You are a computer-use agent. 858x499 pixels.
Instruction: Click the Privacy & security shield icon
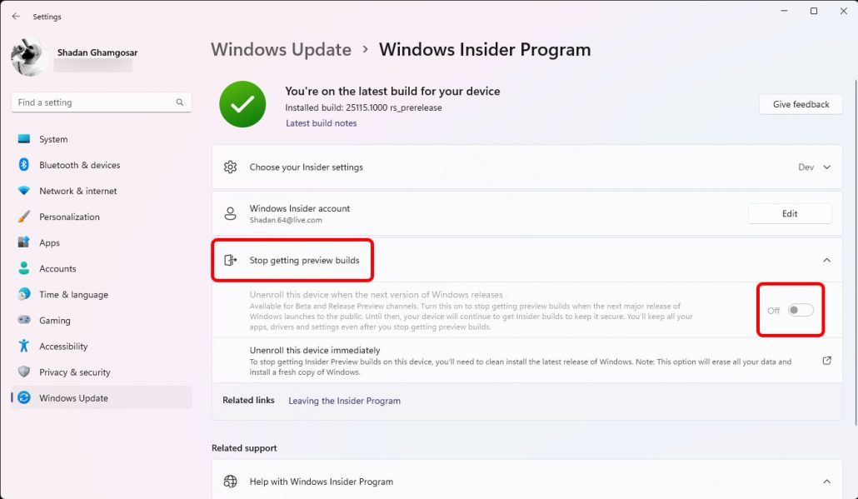(23, 372)
